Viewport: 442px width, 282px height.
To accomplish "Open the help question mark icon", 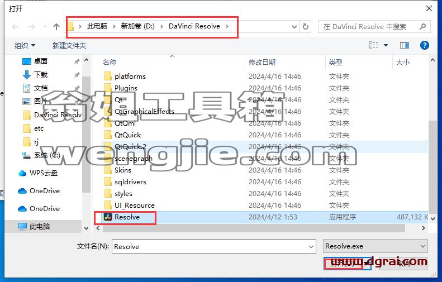I will coord(425,45).
